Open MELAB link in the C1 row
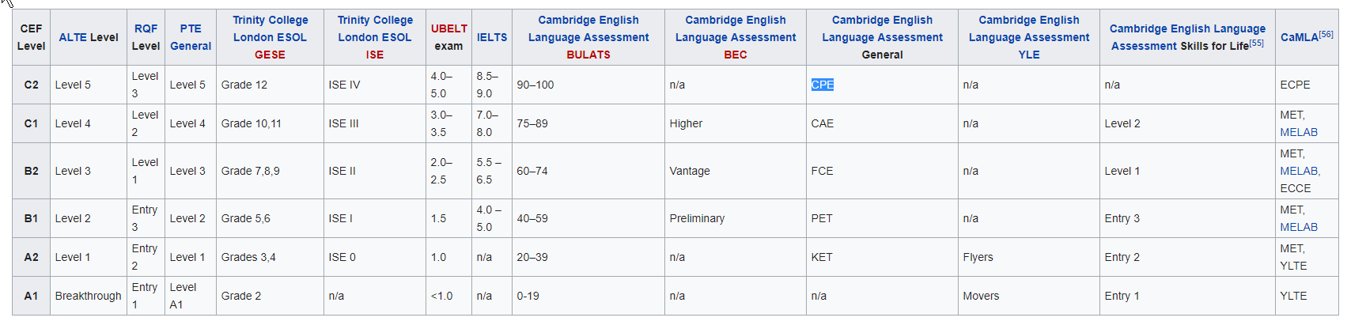This screenshot has height=325, width=1347. pyautogui.click(x=1299, y=132)
